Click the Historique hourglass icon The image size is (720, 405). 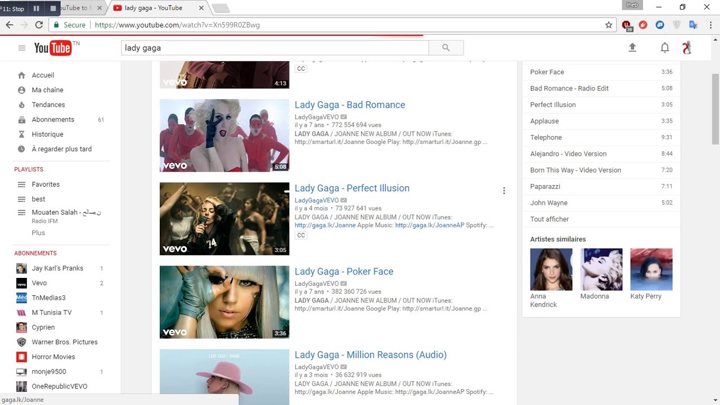[21, 134]
